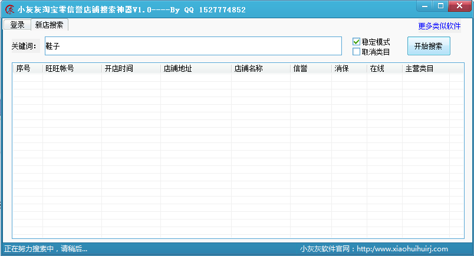
Task: Sort by the 店铺名称 column header
Action: point(261,68)
